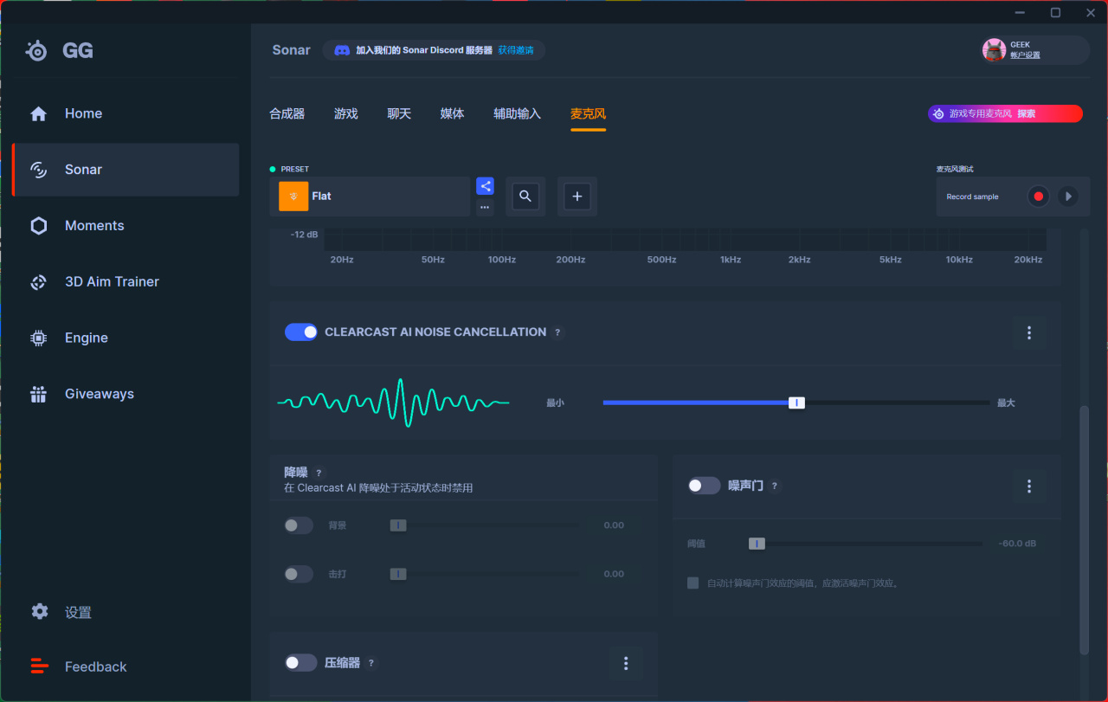The height and width of the screenshot is (702, 1108).
Task: Search presets with the magnifier icon
Action: (x=525, y=196)
